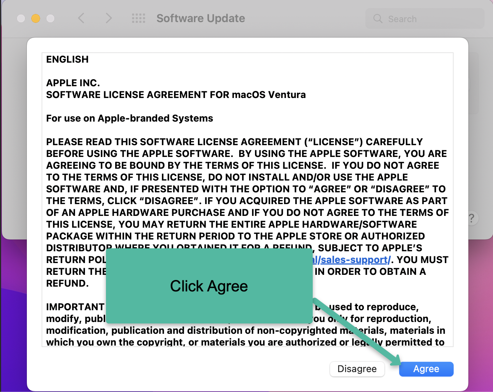This screenshot has height=392, width=493.
Task: Click the magnifying glass search icon
Action: click(378, 18)
